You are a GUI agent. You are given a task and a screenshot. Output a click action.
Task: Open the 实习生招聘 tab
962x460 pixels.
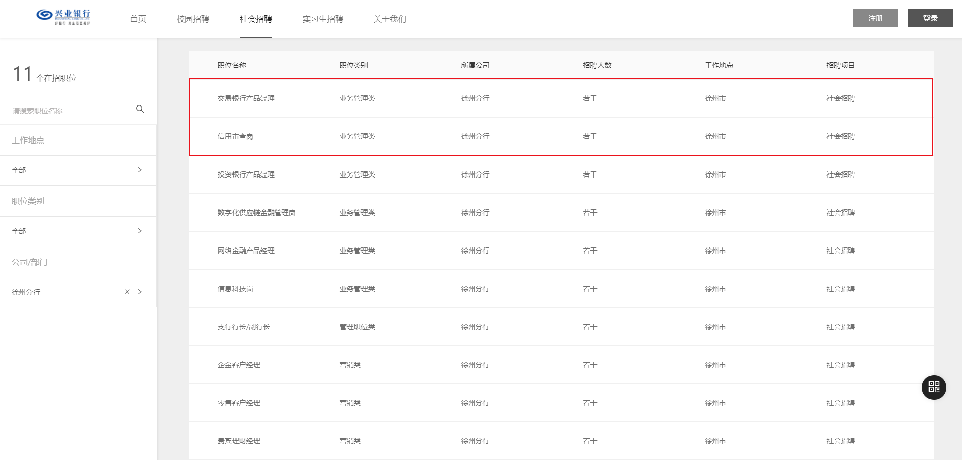coord(323,19)
